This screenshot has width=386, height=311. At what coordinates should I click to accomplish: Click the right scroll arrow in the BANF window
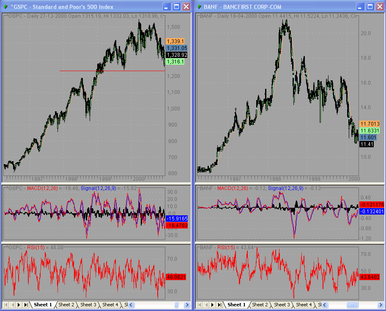(381, 305)
